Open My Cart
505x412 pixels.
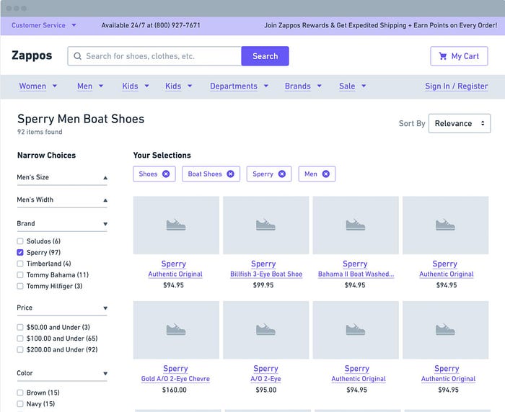[x=459, y=56]
